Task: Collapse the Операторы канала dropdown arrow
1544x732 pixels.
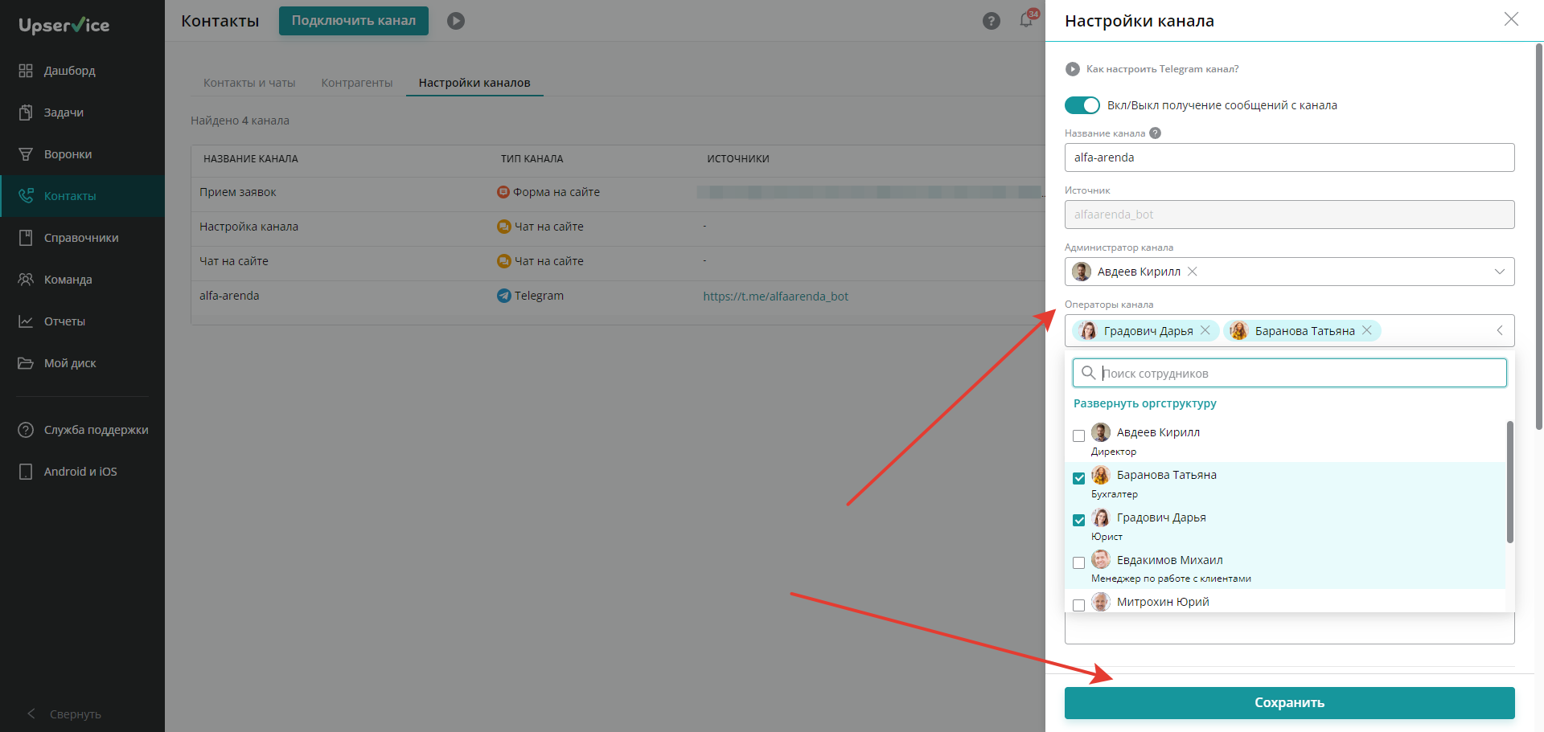Action: (x=1500, y=330)
